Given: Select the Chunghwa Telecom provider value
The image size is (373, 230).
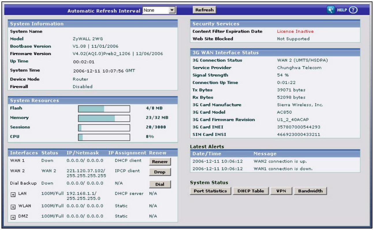Looking at the screenshot, I should [299, 68].
